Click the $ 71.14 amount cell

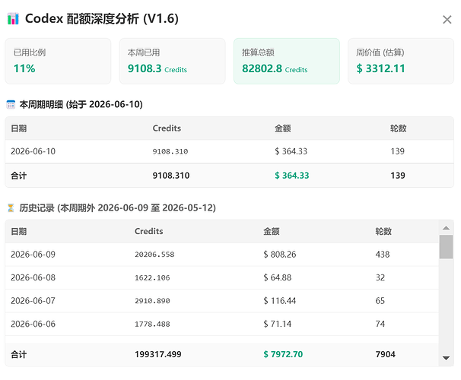tap(278, 324)
